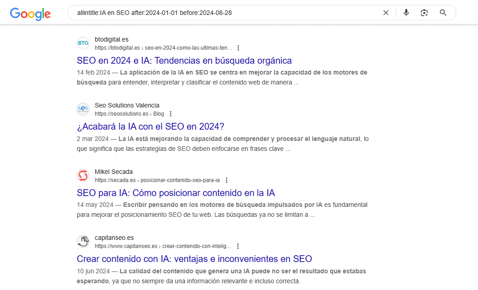Open 'Crear contenido con IA' result
The image size is (478, 290).
[x=194, y=259]
